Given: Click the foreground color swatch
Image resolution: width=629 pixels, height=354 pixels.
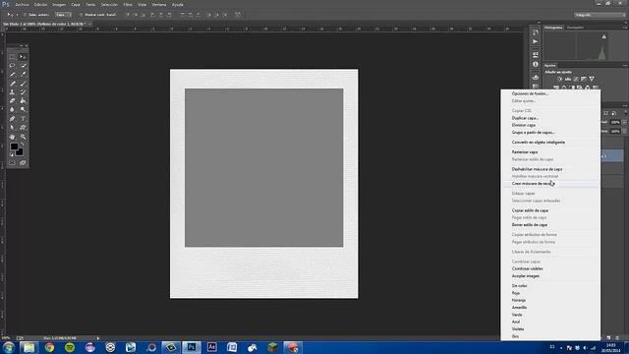Looking at the screenshot, I should tap(14, 147).
